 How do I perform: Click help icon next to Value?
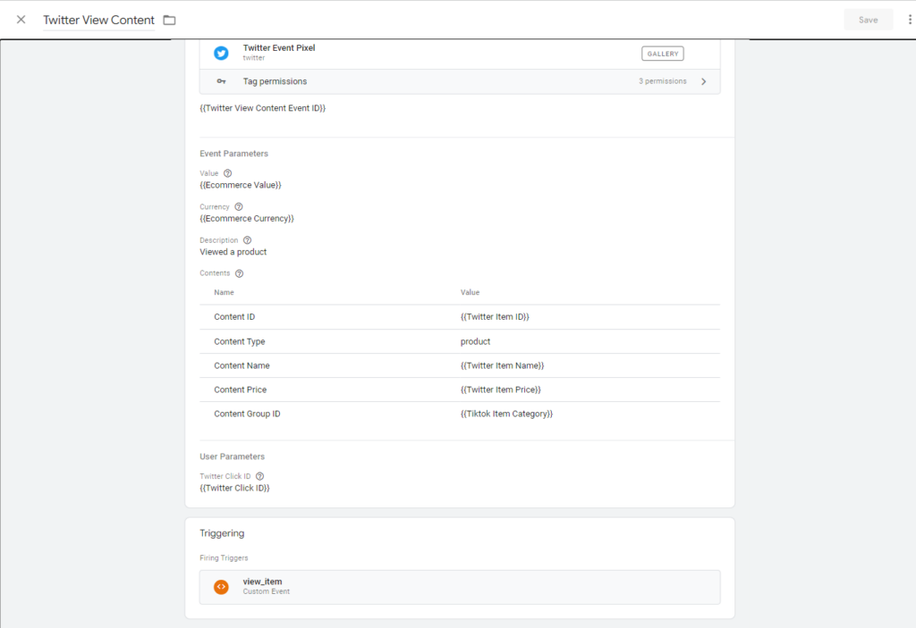coord(227,173)
